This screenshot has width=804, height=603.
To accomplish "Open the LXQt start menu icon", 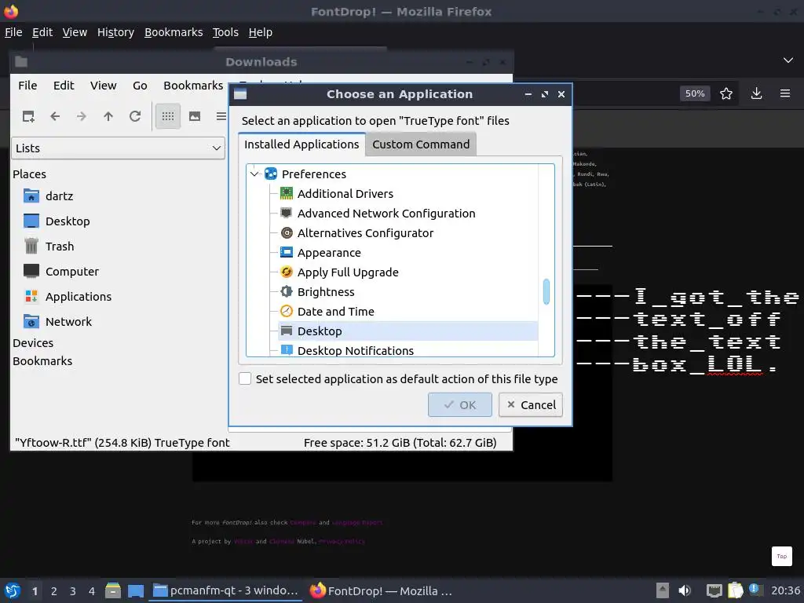I will coord(13,590).
